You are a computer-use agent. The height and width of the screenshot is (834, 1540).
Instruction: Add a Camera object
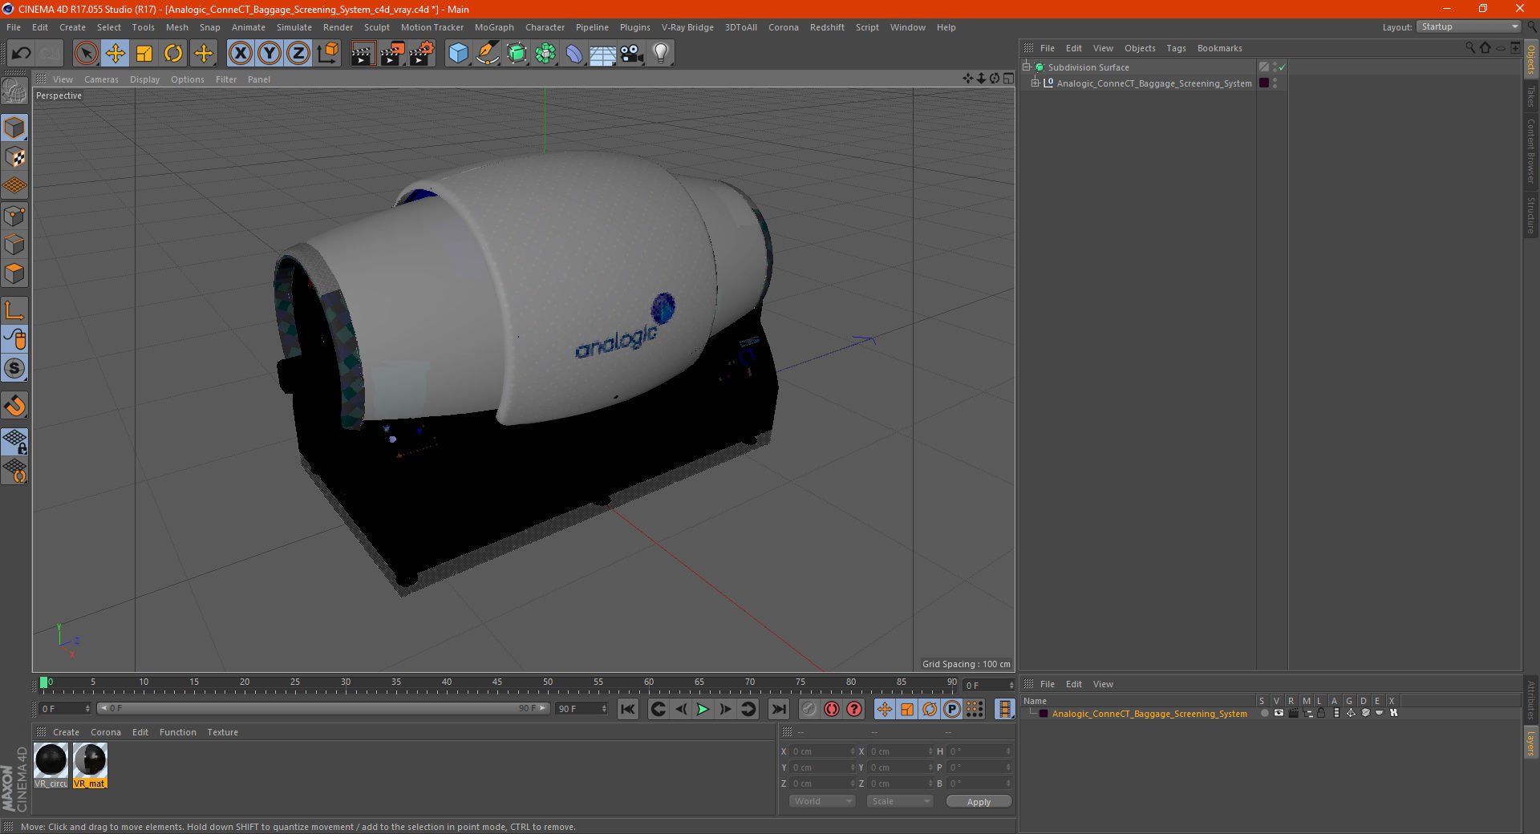coord(632,54)
